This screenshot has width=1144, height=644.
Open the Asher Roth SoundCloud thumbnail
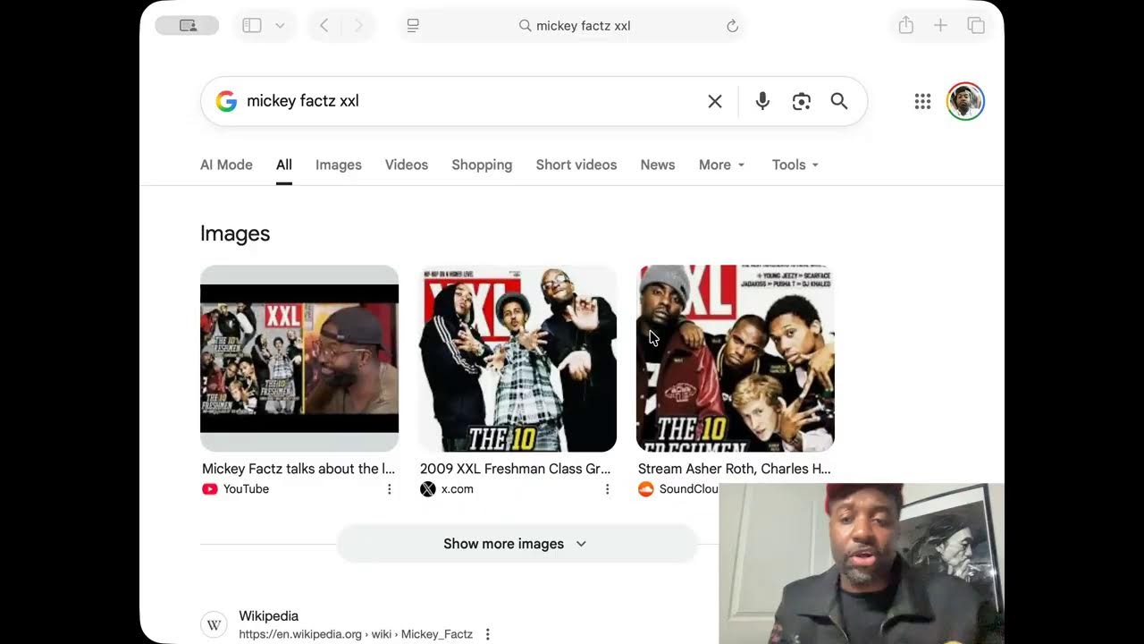736,358
